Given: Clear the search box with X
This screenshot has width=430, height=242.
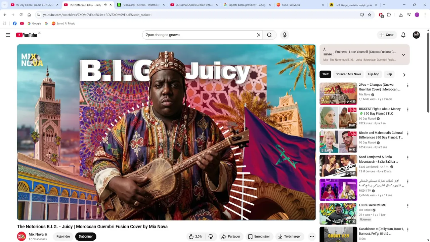Looking at the screenshot, I should click(259, 35).
